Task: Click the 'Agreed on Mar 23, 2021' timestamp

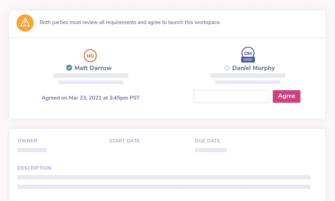Action: [90, 98]
